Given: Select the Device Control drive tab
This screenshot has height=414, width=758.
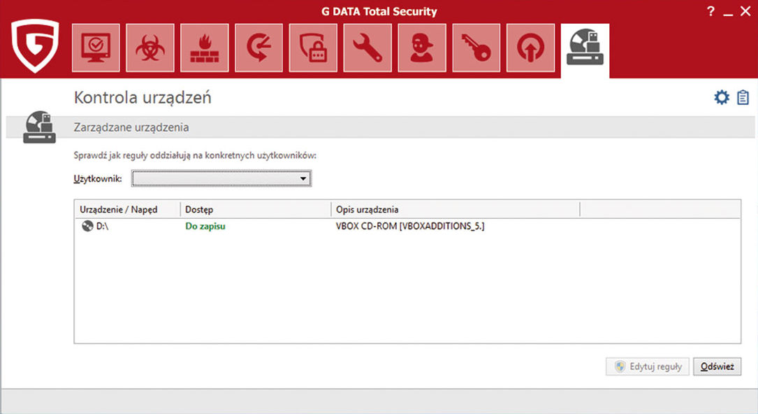Looking at the screenshot, I should 585,49.
